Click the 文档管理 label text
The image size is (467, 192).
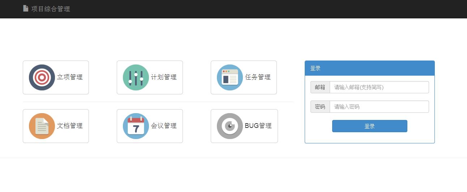(x=70, y=126)
